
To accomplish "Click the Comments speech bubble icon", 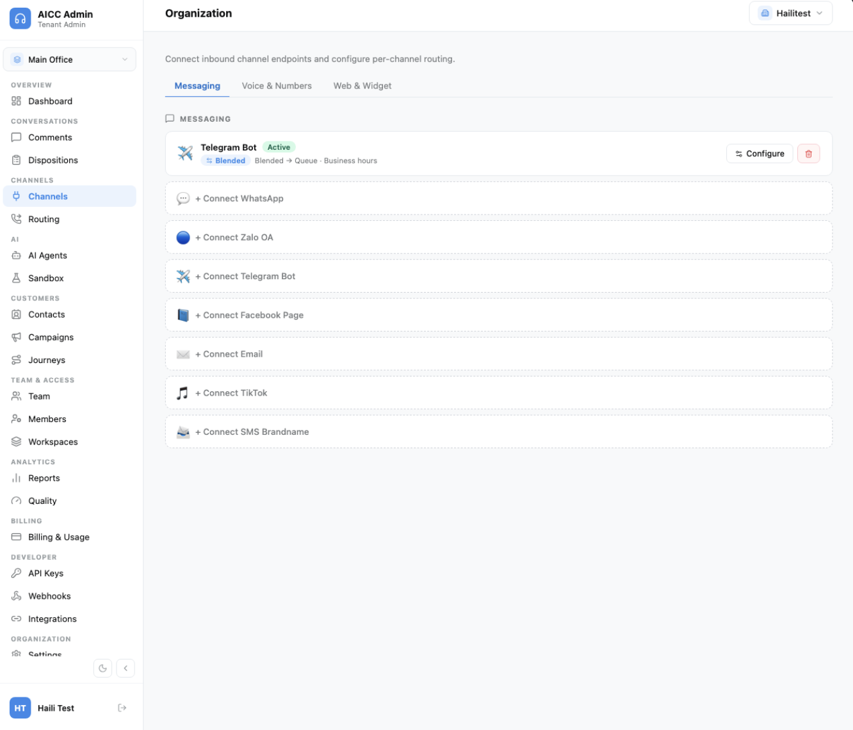I will [x=17, y=137].
